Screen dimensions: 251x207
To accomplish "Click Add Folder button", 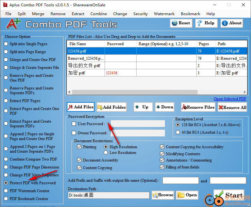I will [112, 107].
